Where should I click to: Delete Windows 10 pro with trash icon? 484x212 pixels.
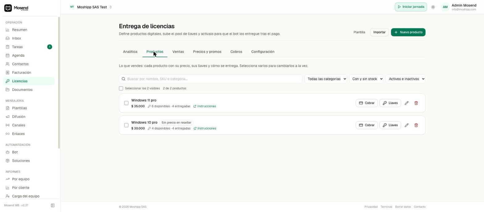point(416,125)
